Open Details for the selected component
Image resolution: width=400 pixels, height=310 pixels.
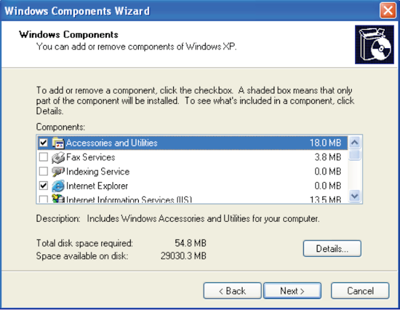pos(332,248)
